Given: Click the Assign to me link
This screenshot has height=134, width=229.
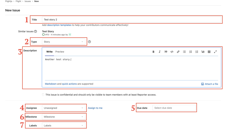Looking at the screenshot, I should 95,108.
